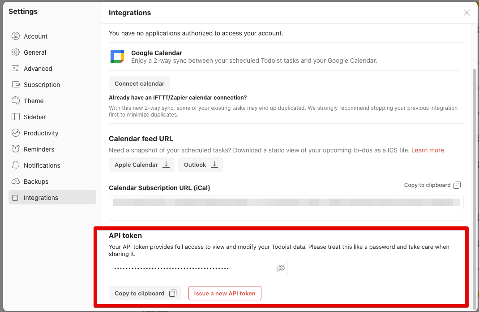The width and height of the screenshot is (479, 312).
Task: Click the Google Calendar logo
Action: [x=117, y=56]
